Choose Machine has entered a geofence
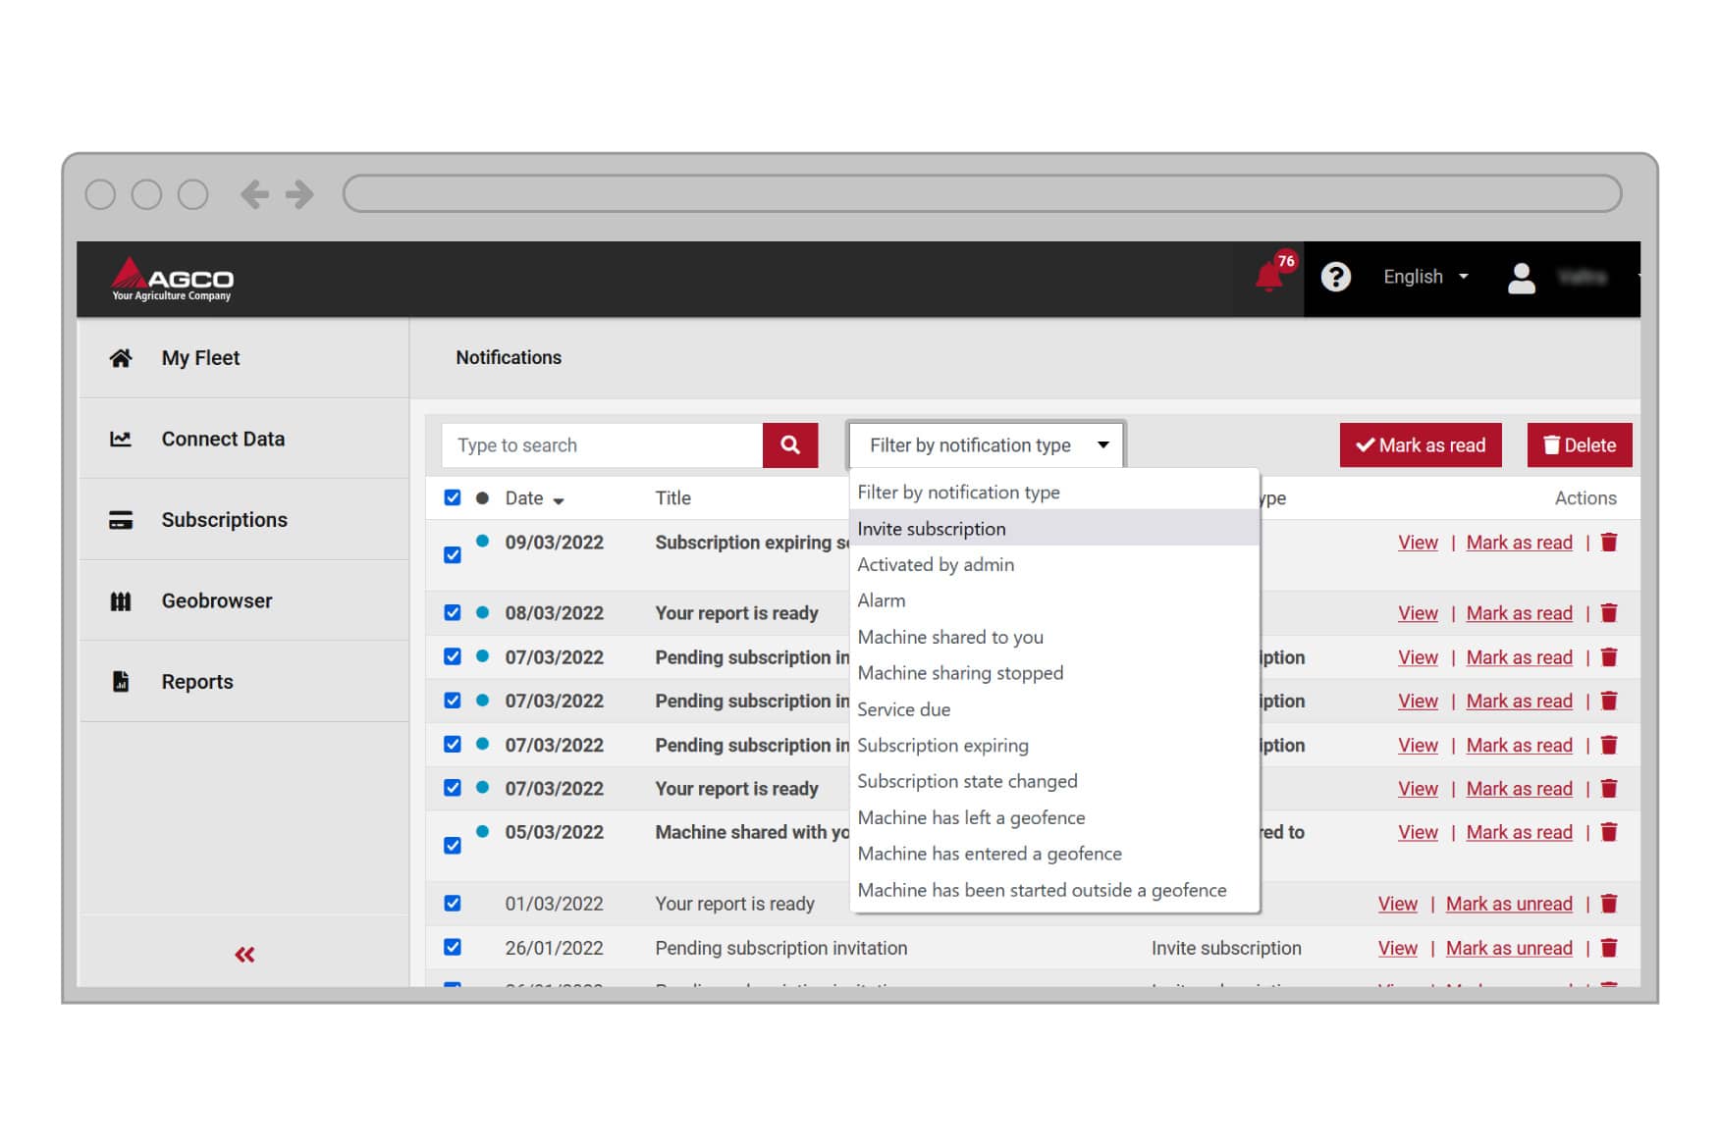The image size is (1719, 1146). point(1054,854)
